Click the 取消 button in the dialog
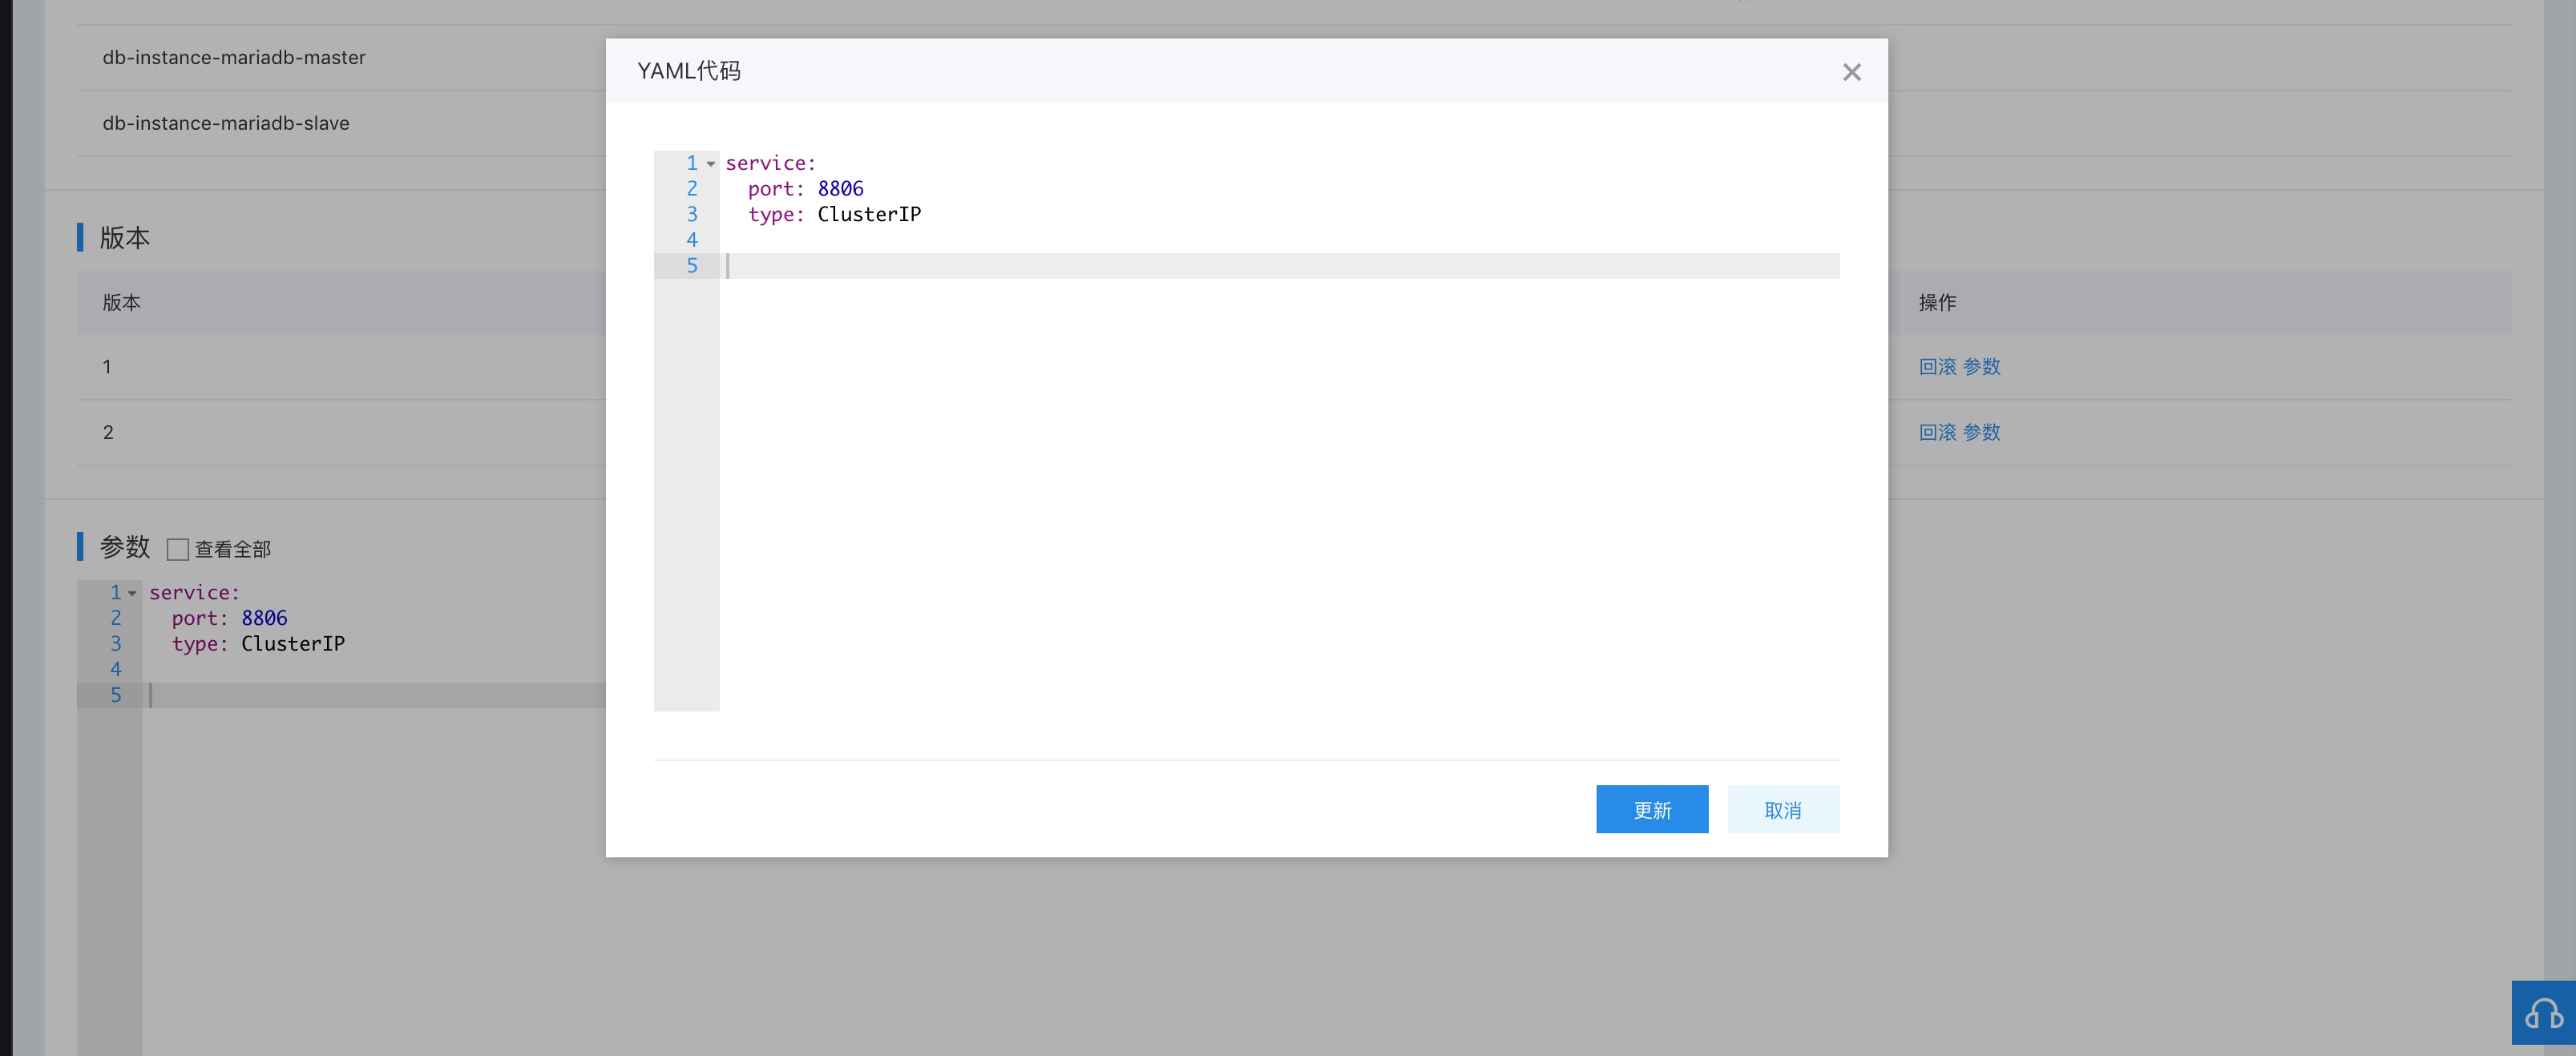2576x1056 pixels. 1783,809
